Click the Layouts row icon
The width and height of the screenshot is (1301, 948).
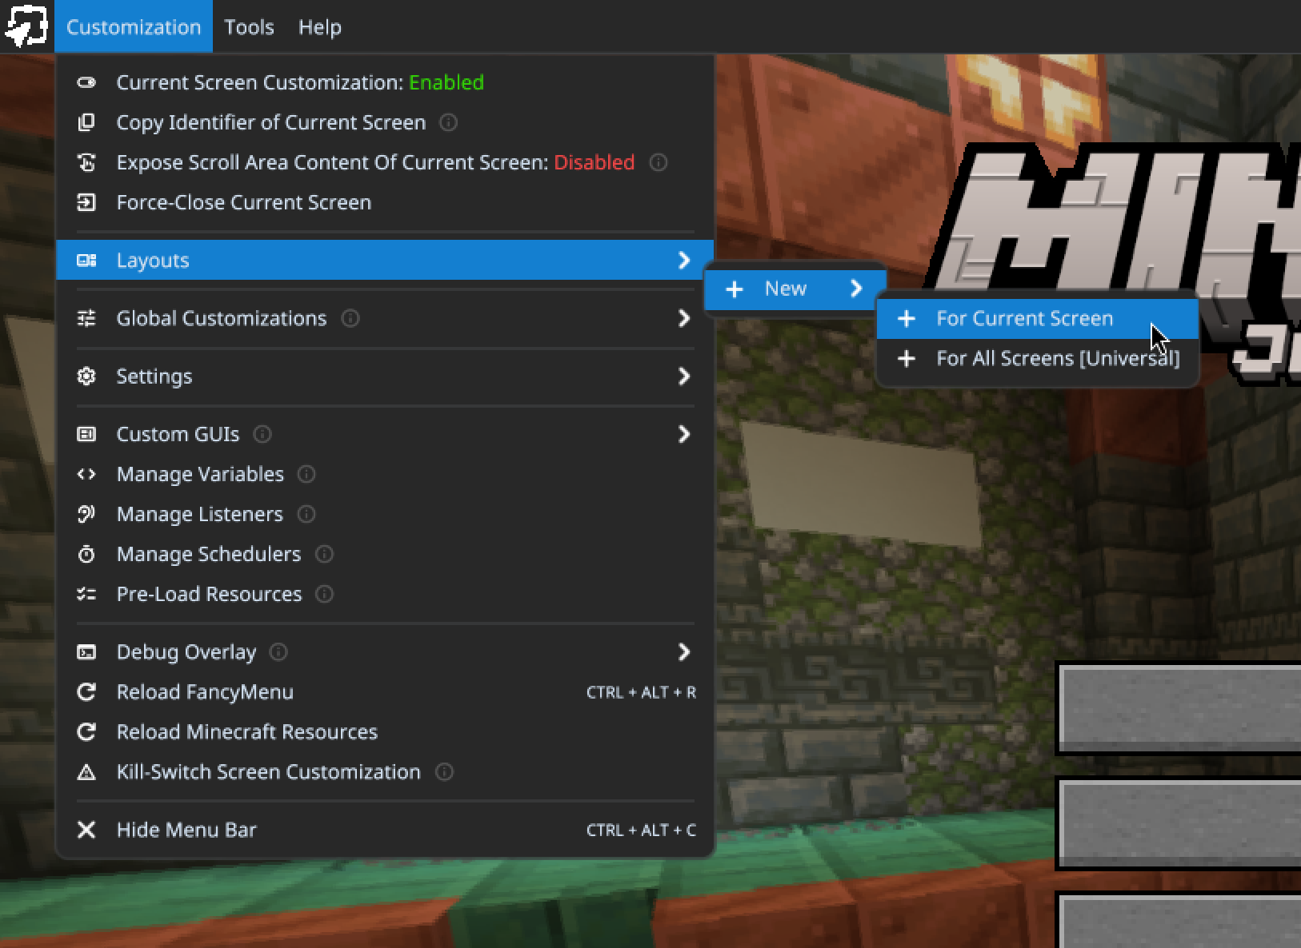click(86, 260)
